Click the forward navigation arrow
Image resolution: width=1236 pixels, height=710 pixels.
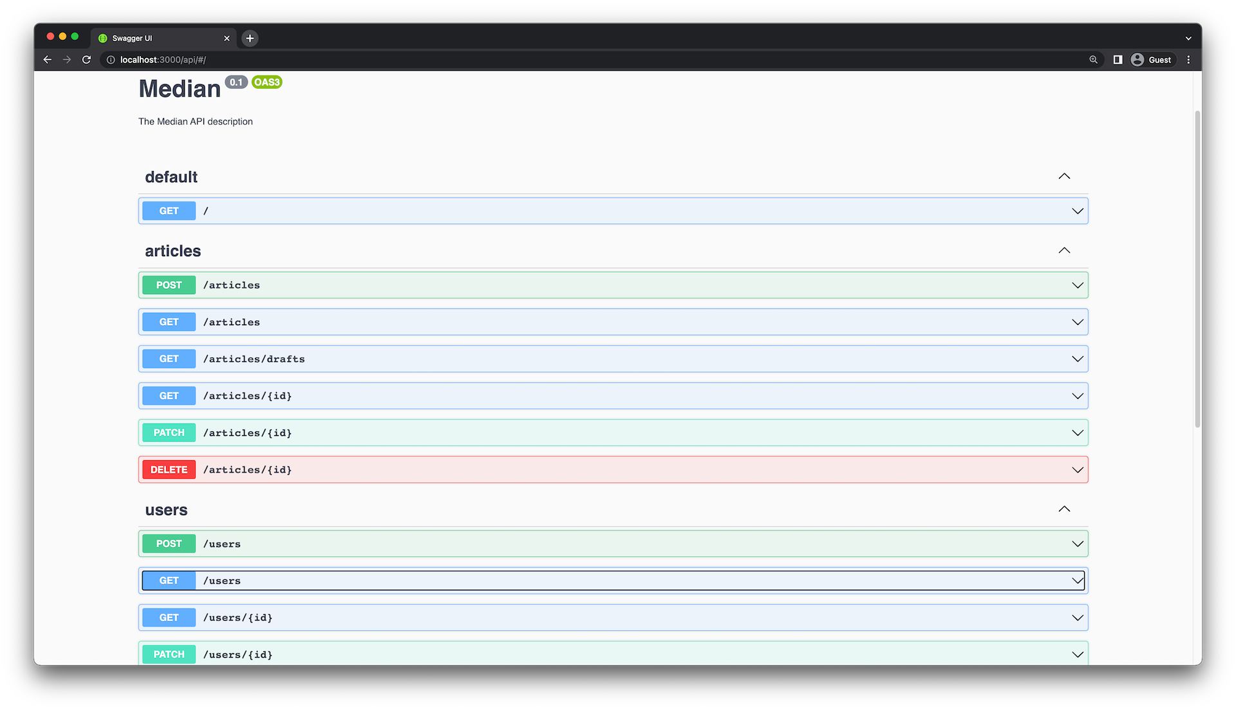(x=66, y=59)
